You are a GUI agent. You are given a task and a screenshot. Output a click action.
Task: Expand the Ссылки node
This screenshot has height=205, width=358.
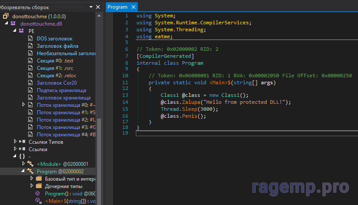(x=15, y=149)
